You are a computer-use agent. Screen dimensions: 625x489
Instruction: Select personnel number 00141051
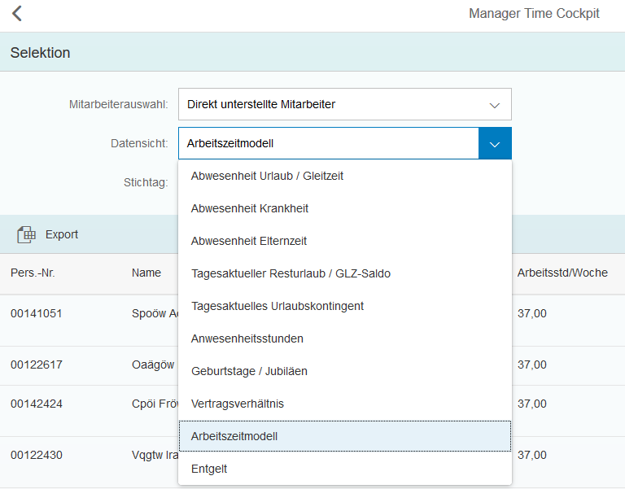[37, 313]
